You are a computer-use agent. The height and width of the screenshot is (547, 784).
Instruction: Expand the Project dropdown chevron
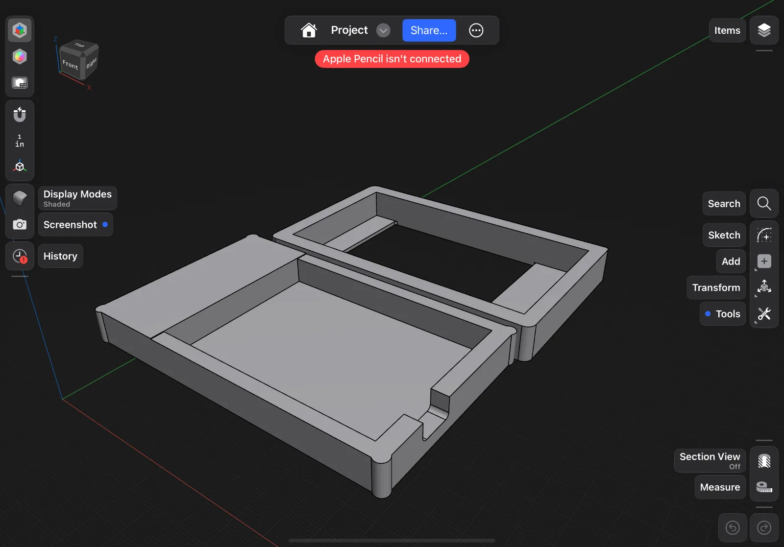point(383,30)
